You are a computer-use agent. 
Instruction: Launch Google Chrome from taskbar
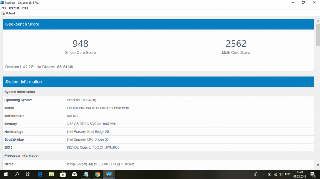point(97,174)
